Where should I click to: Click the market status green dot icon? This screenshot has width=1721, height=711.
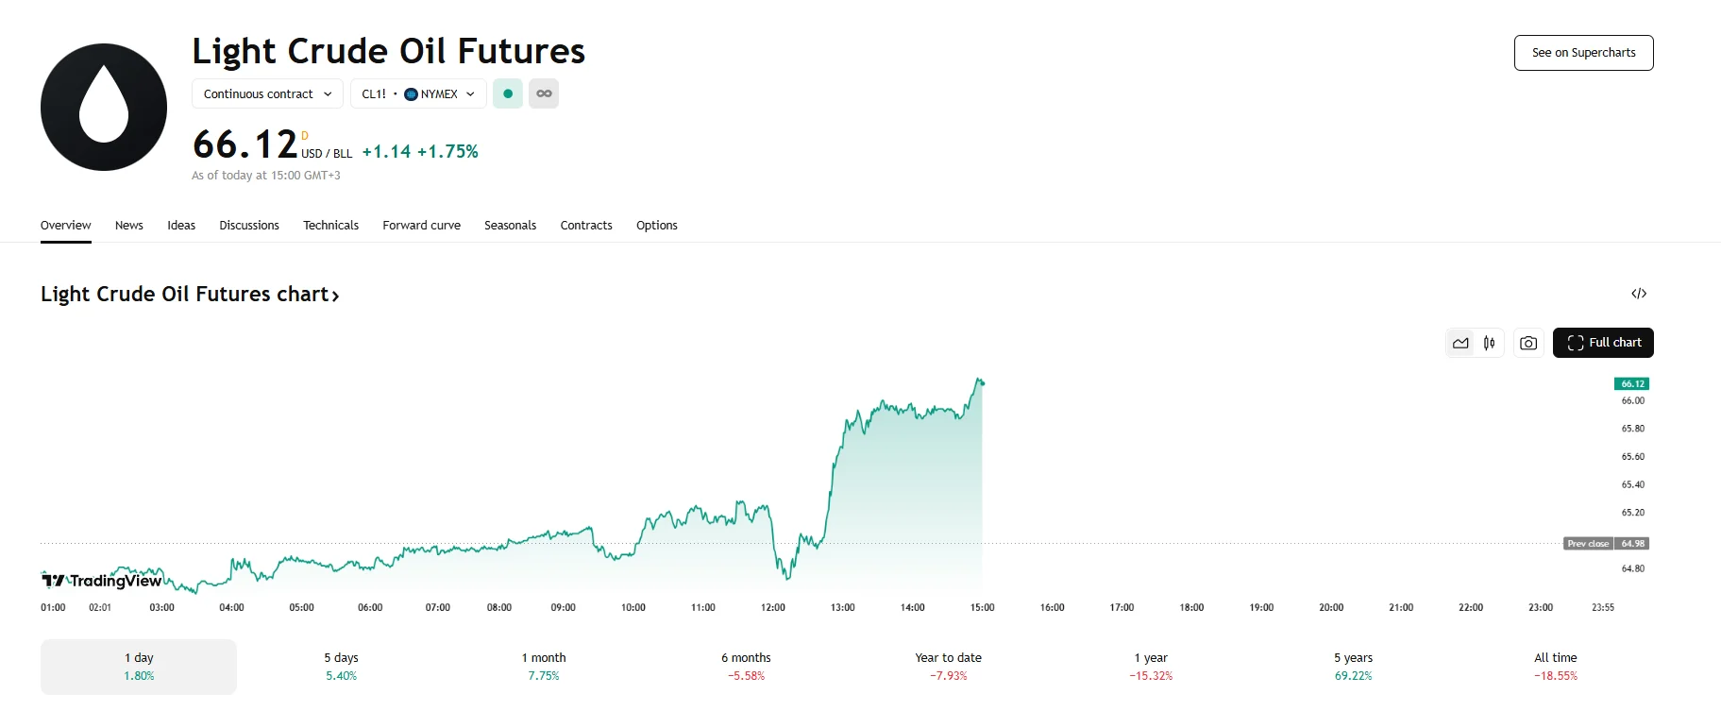[507, 93]
